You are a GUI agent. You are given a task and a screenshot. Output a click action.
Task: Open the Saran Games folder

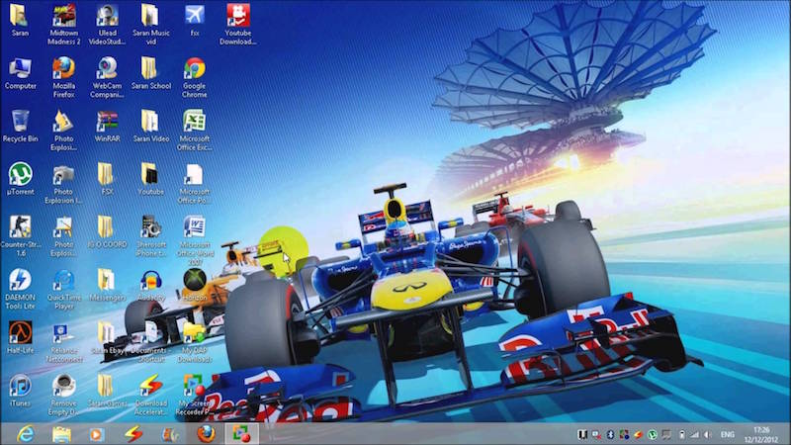[x=107, y=391]
